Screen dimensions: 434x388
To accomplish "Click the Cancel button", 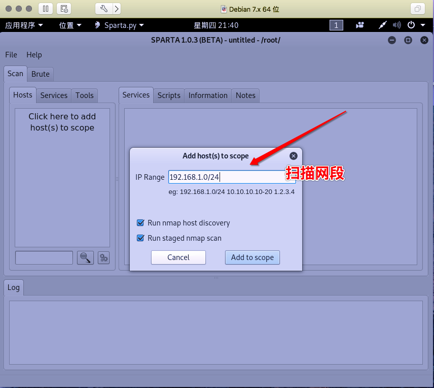I will pos(178,257).
